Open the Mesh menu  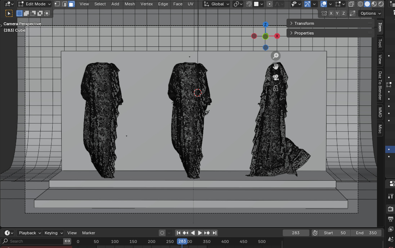pos(130,4)
